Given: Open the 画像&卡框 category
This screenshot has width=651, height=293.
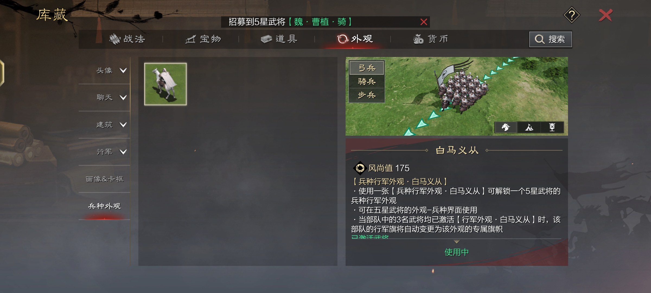Looking at the screenshot, I should click(x=104, y=179).
